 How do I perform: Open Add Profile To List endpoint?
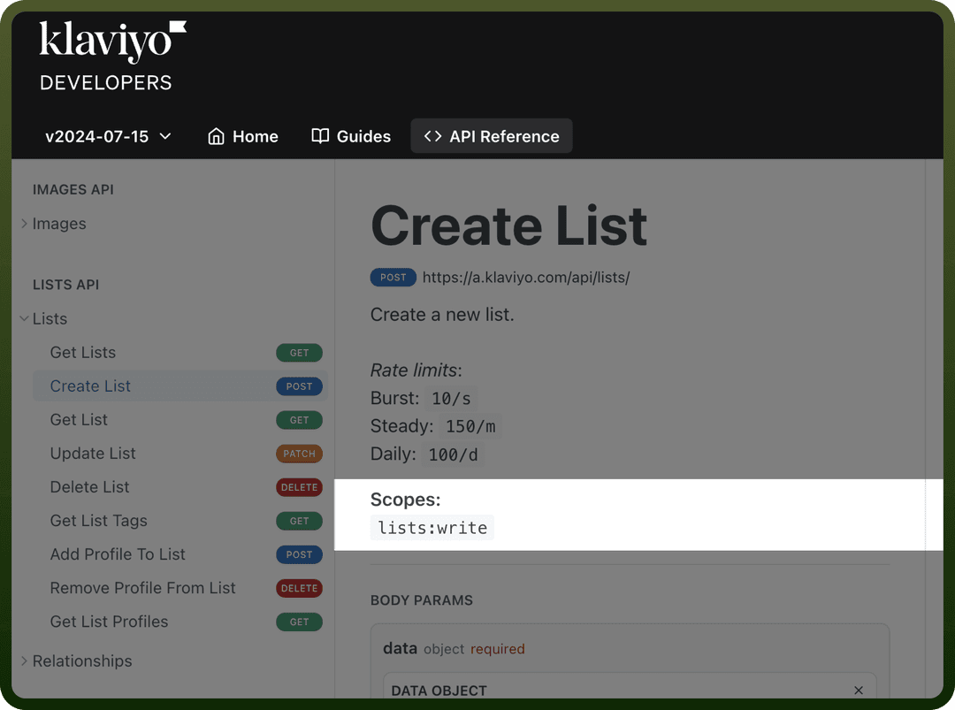[x=118, y=554]
